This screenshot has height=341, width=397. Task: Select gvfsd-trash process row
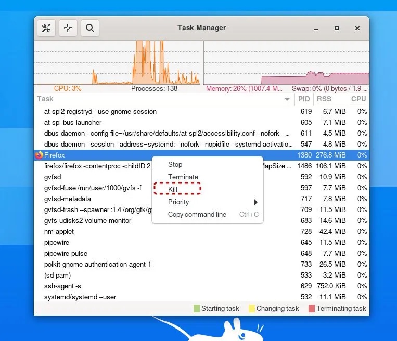tap(201, 209)
